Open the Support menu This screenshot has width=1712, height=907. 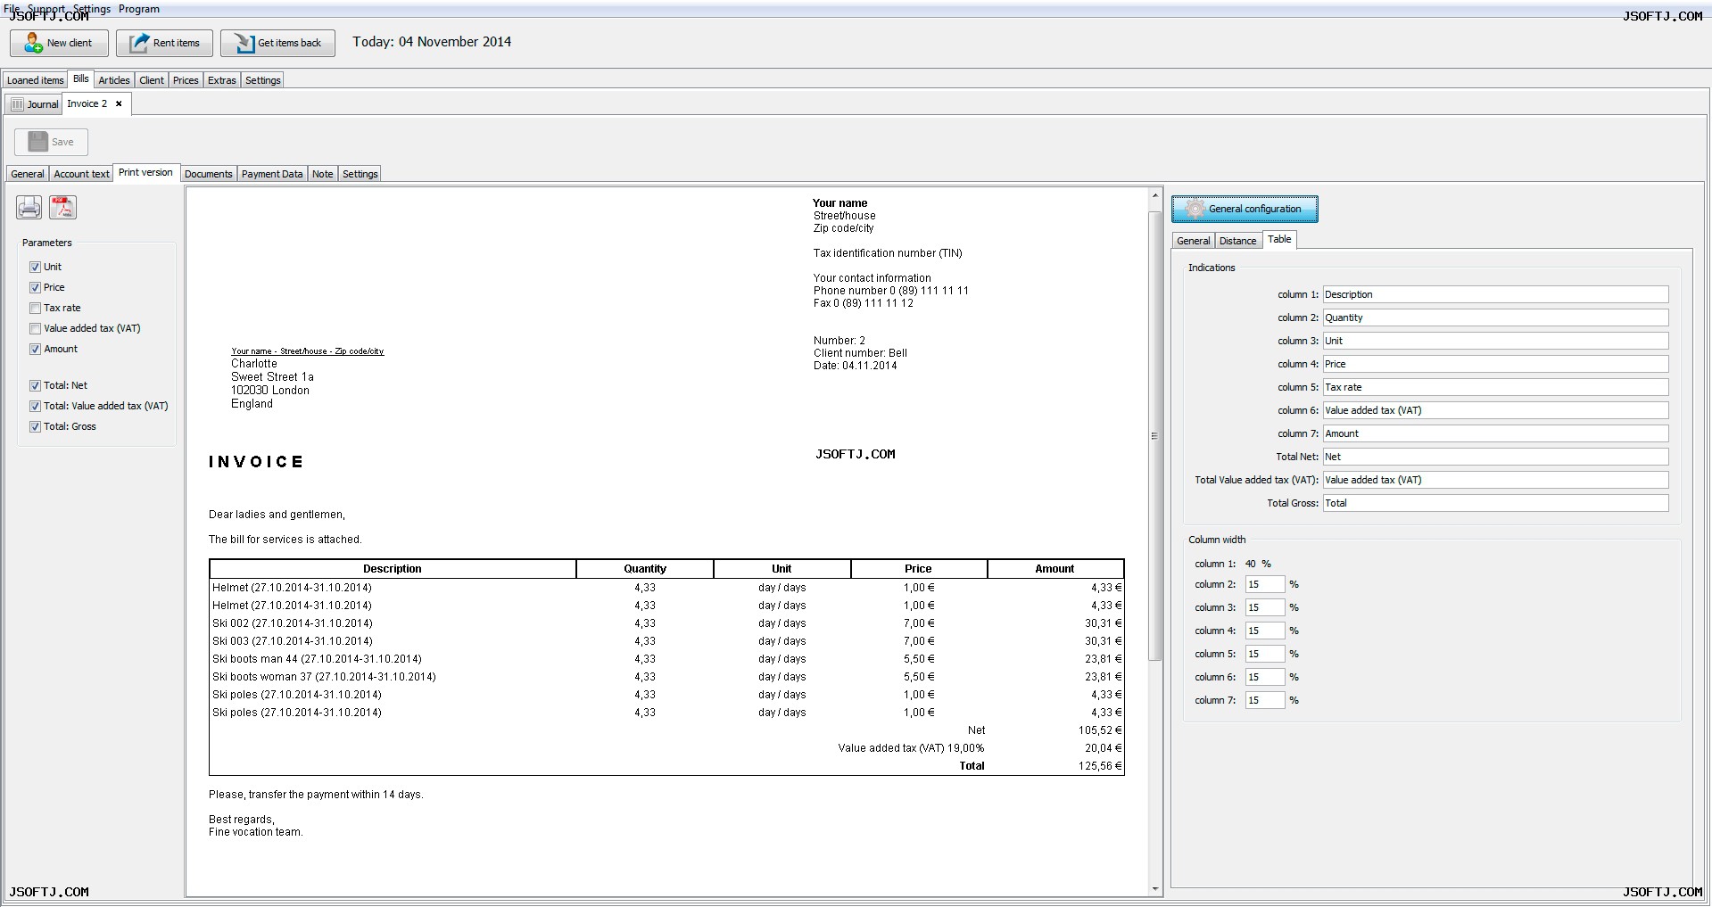pos(45,8)
